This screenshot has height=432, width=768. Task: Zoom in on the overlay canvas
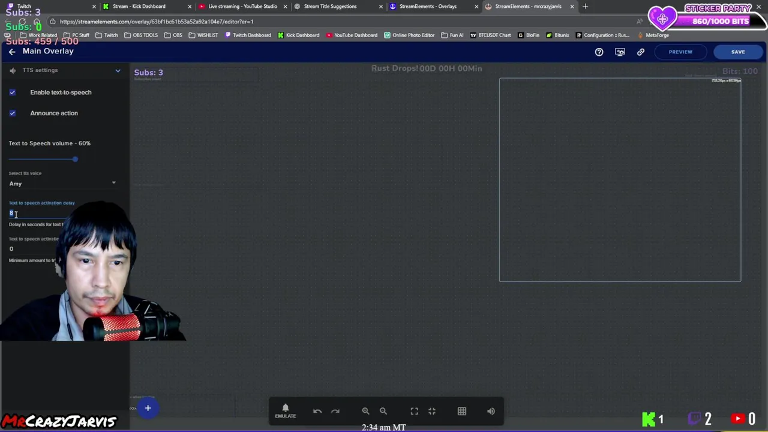[x=365, y=411]
